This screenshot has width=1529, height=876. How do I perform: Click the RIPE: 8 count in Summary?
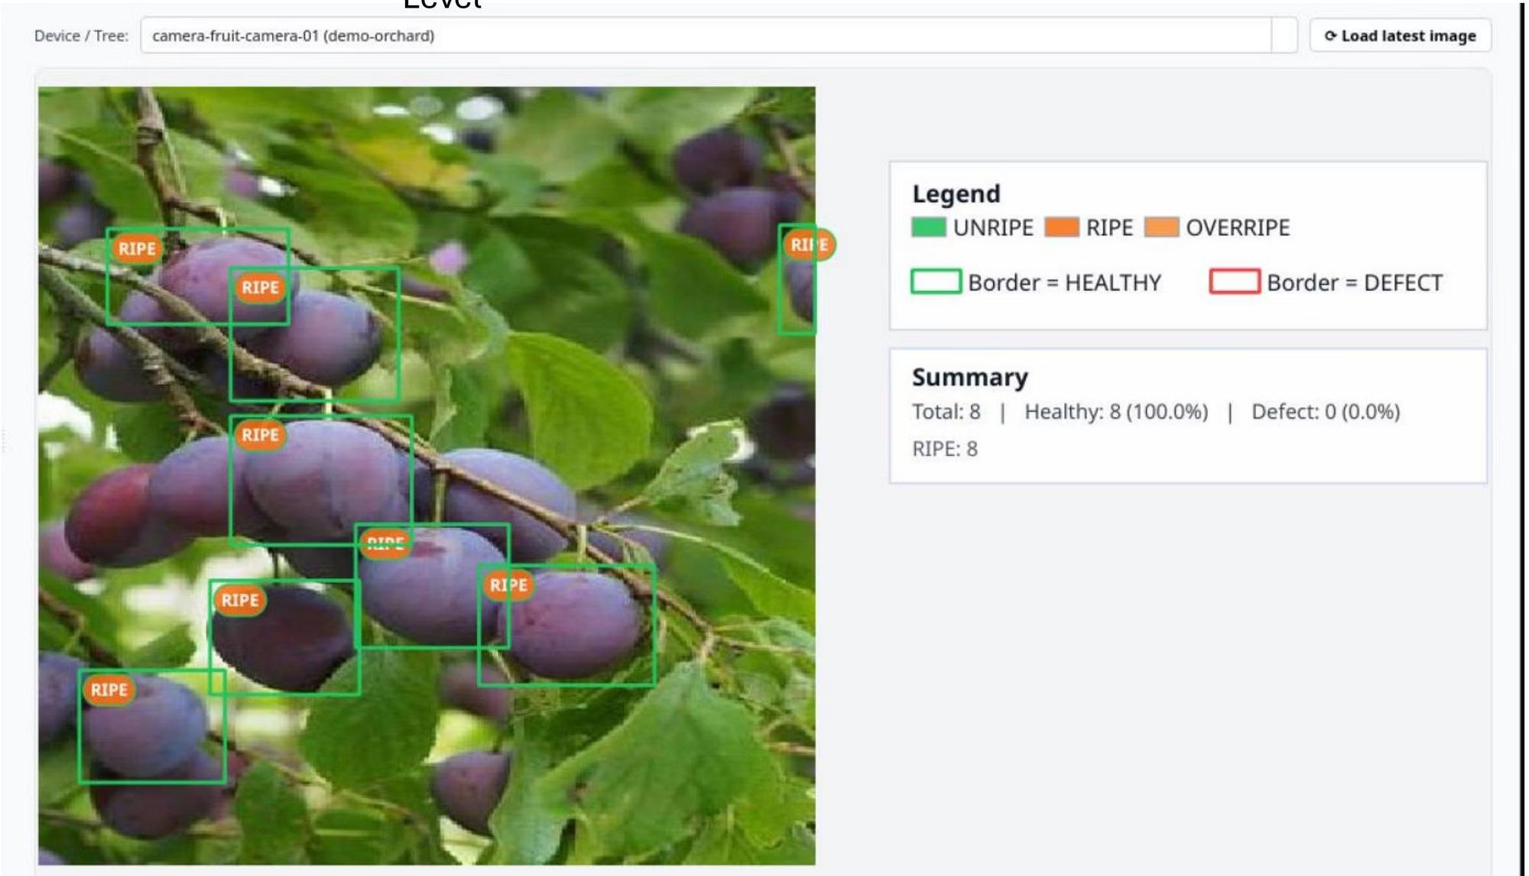(944, 449)
